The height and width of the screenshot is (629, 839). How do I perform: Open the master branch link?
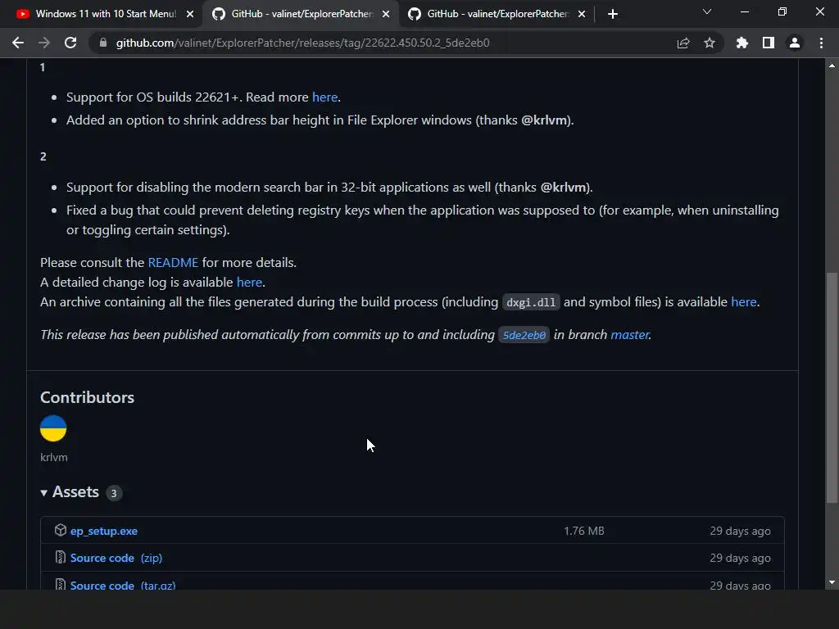coord(630,335)
